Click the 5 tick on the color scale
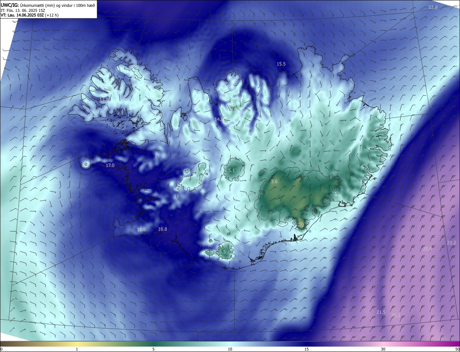 (x=153, y=349)
